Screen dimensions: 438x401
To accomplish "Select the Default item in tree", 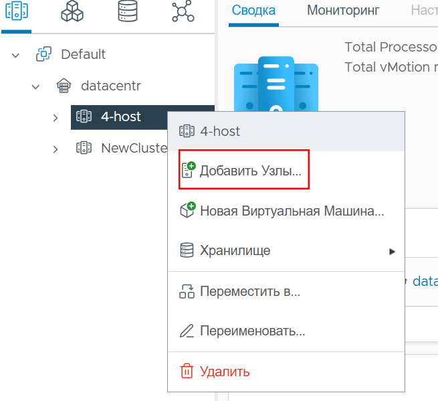I will coord(83,54).
